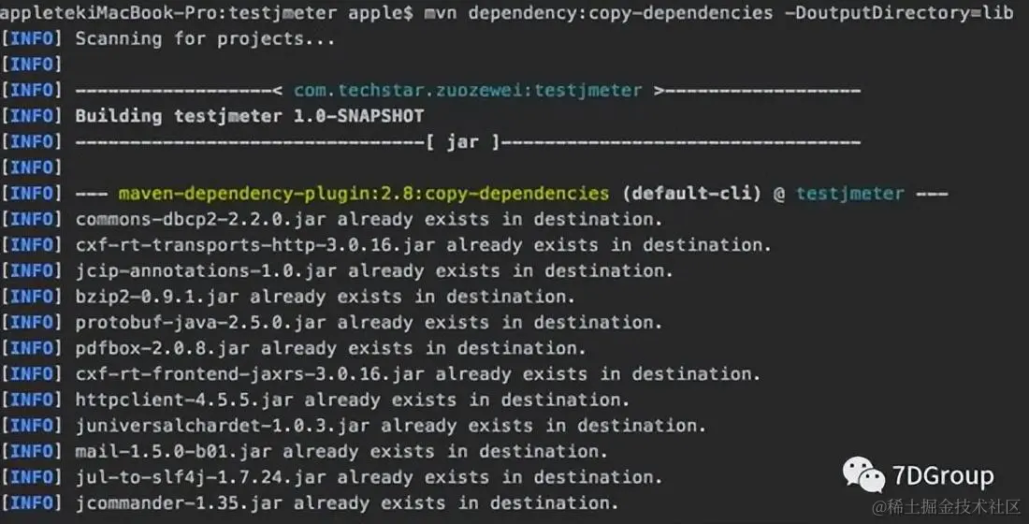Click the bzip2-0.9.1.jar file name
Image resolution: width=1029 pixels, height=524 pixels.
(x=157, y=297)
